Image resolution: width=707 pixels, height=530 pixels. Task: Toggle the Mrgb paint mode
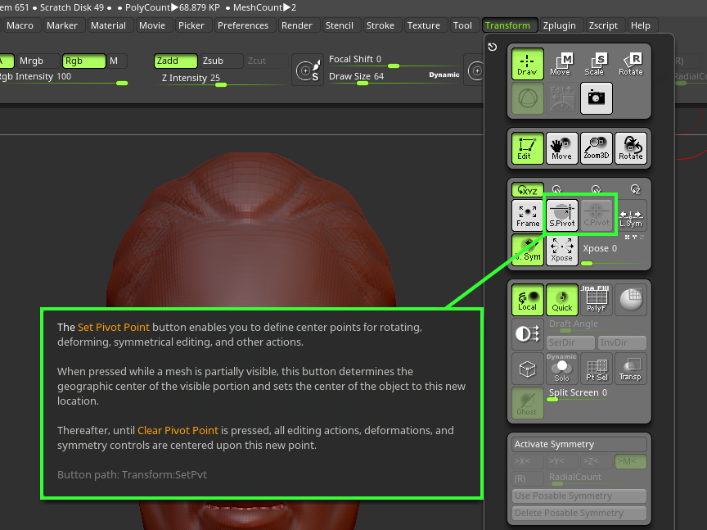38,61
